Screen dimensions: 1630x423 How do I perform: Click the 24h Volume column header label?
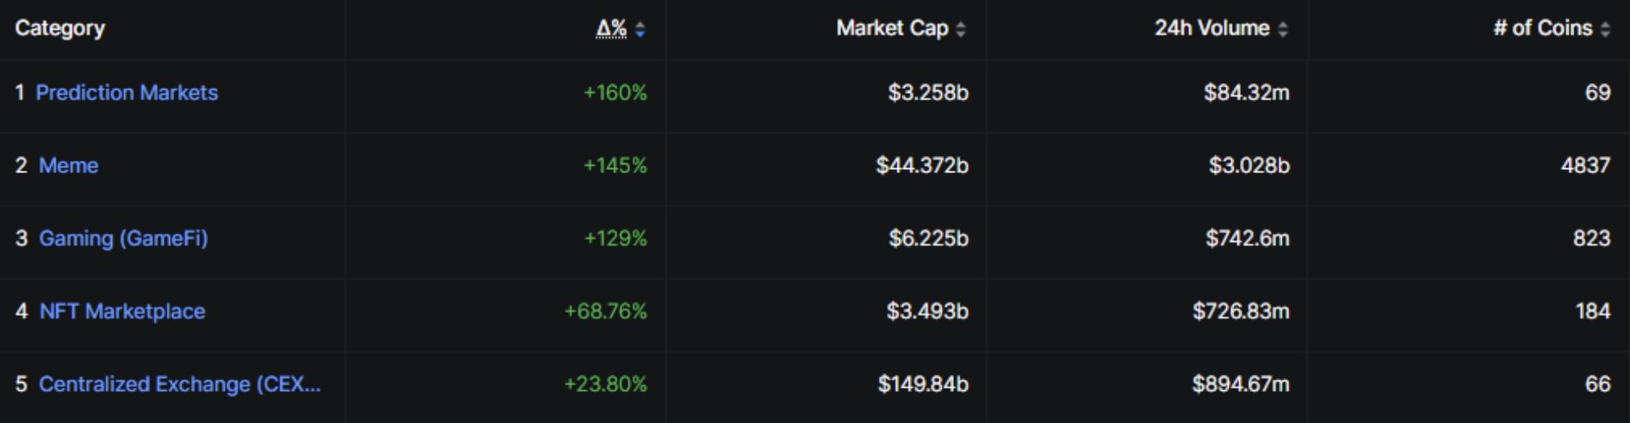point(1211,29)
